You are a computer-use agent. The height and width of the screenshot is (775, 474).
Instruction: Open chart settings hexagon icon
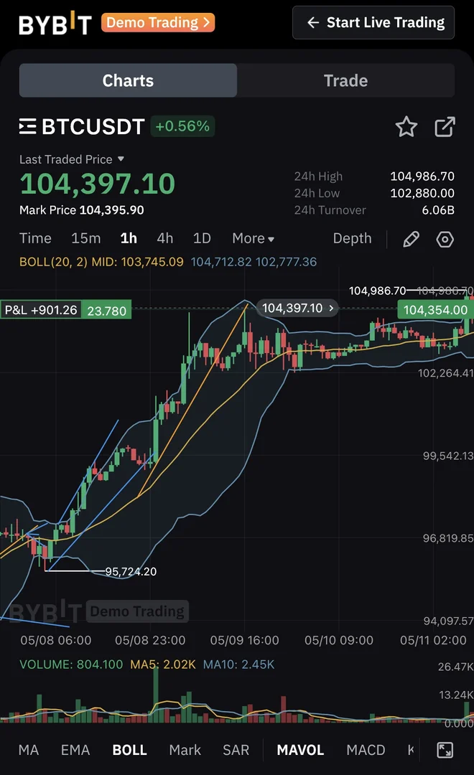click(x=445, y=239)
